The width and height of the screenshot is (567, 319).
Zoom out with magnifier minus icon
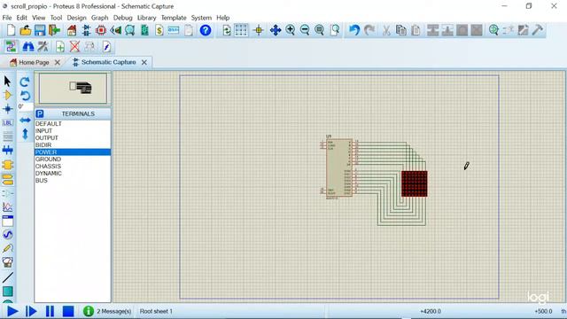click(x=305, y=30)
